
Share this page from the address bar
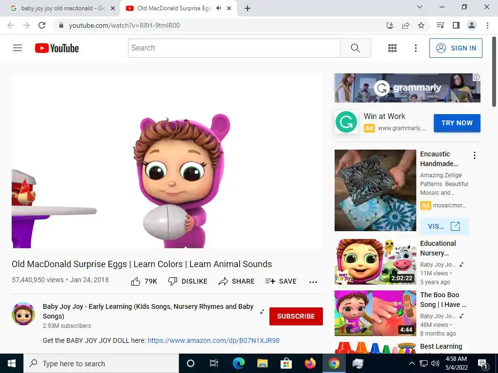406,25
